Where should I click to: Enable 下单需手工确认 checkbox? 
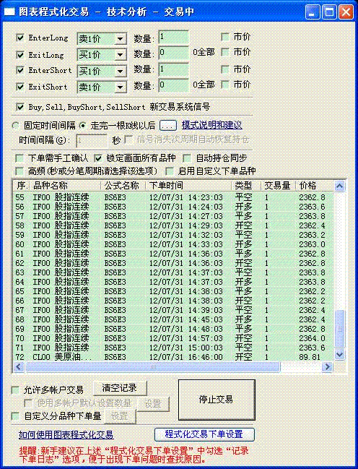click(x=19, y=158)
